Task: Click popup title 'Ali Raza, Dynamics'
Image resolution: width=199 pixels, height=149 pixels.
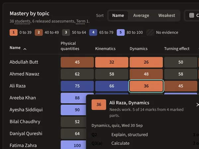Action: [129, 103]
